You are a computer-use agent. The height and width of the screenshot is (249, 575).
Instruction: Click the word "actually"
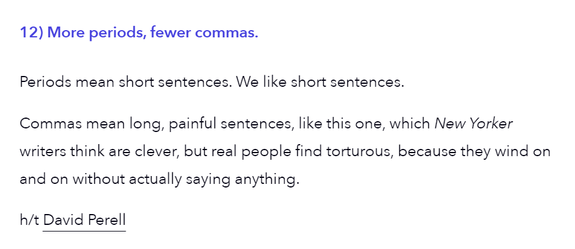[155, 180]
